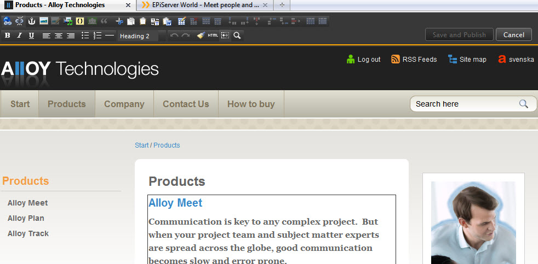Viewport: 538px width, 264px height.
Task: Click the insert link icon
Action: (x=8, y=21)
